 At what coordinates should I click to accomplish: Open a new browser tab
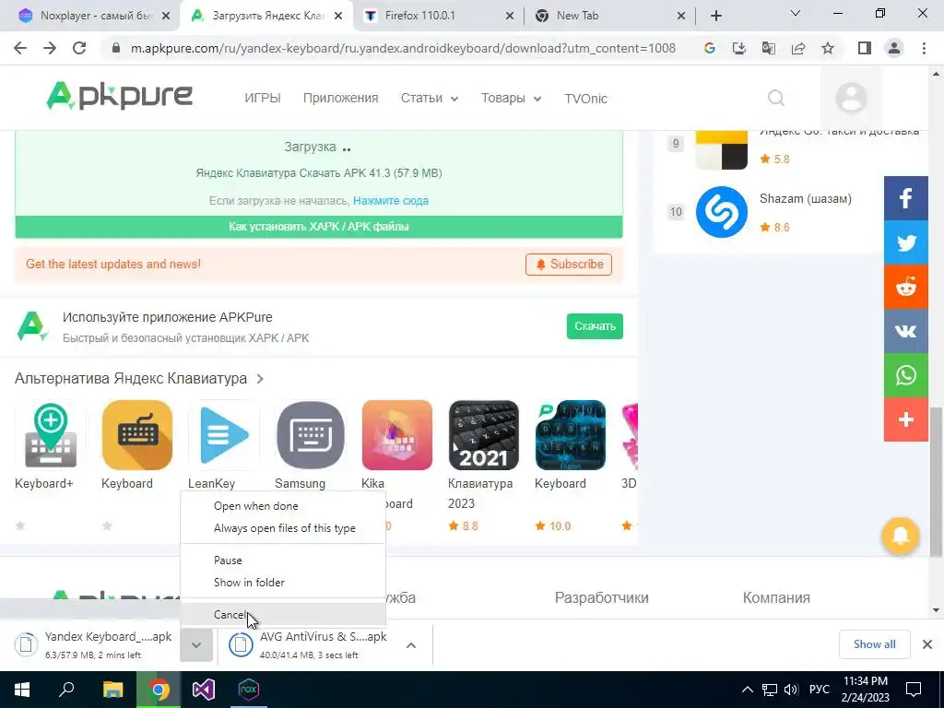[715, 16]
